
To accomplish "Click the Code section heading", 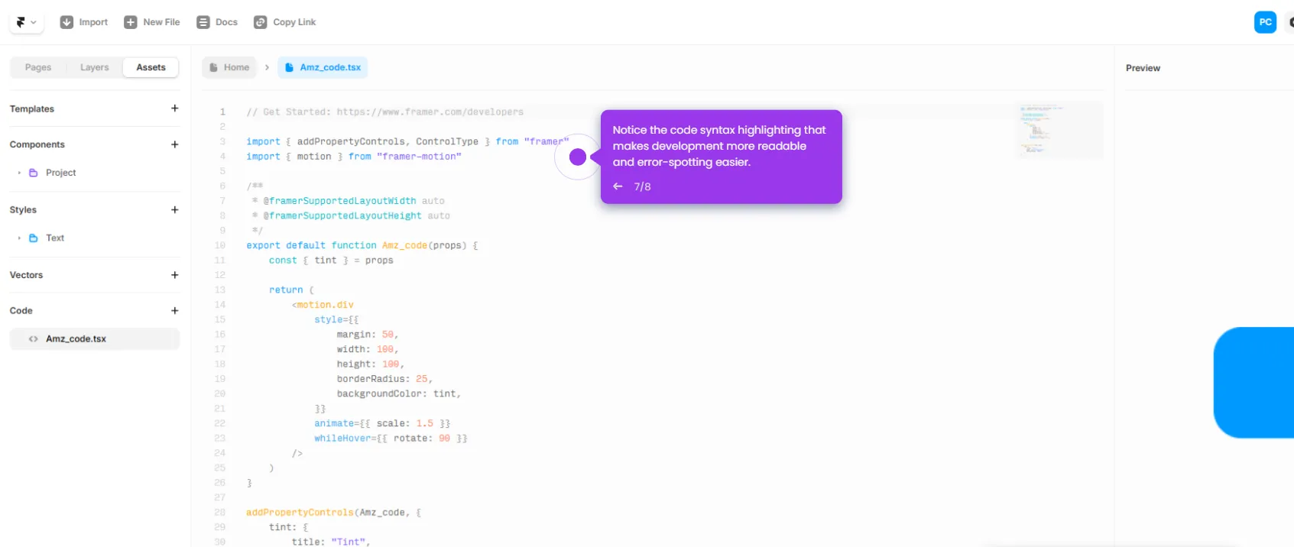I will pos(21,311).
